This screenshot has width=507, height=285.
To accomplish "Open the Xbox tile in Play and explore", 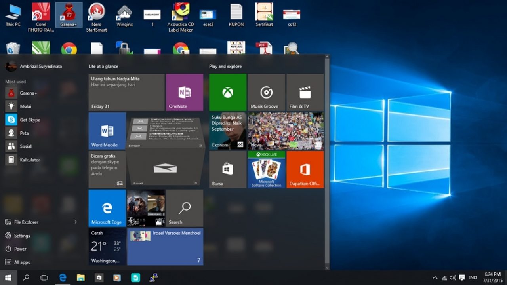I will [227, 92].
